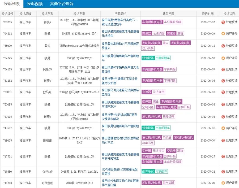This screenshot has width=239, height=188.
Task: Click status icon for complaint 751482
Action: [x=223, y=81]
